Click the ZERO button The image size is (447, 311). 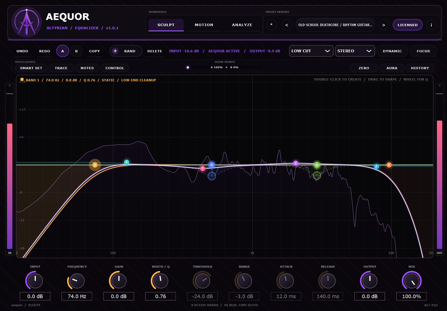[364, 68]
